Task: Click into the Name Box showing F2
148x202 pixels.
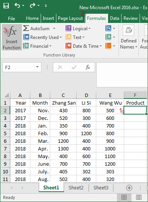Action: (19, 67)
